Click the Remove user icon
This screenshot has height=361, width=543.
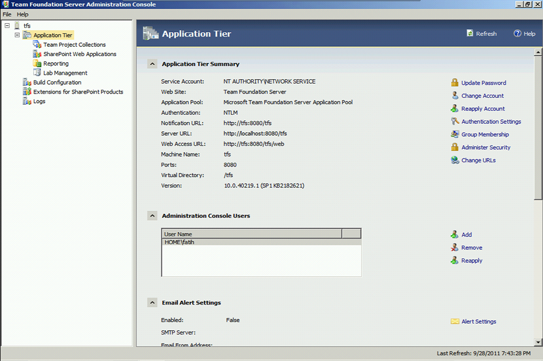pos(454,247)
